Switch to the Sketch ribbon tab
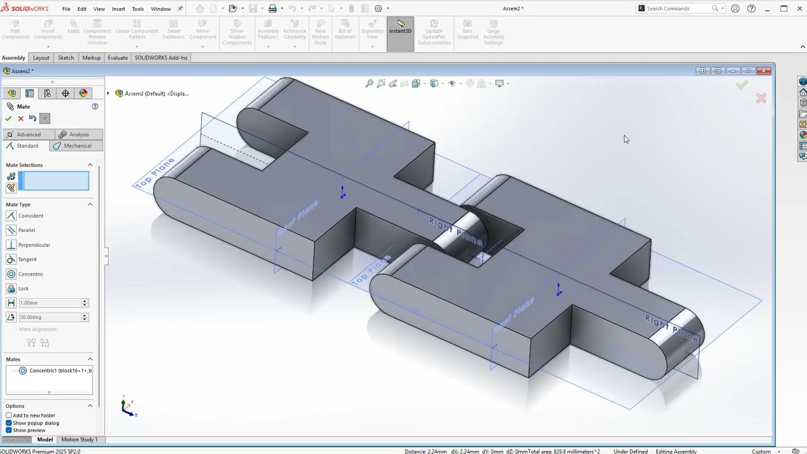This screenshot has height=454, width=807. [x=66, y=57]
